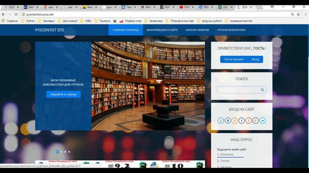Viewport: 309px width, 173px height.
Task: Choose poll answer 2. Плохо
Action: (223, 161)
